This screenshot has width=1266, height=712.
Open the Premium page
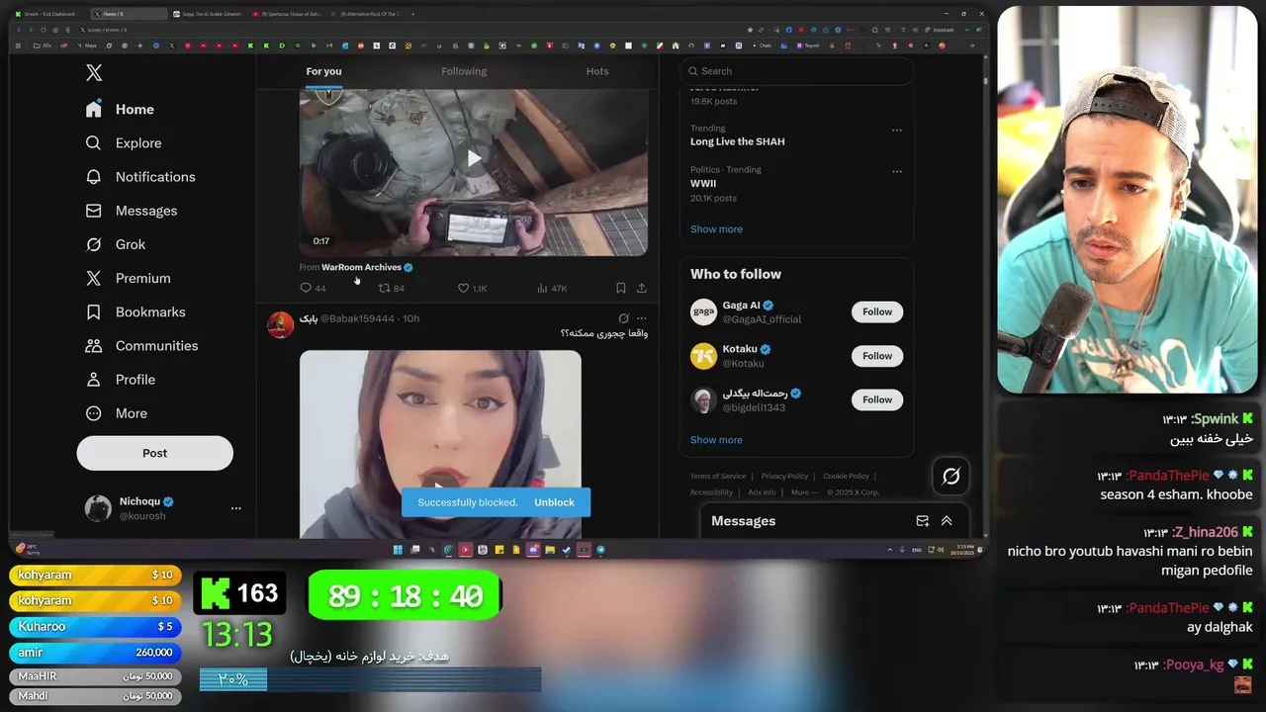coord(129,278)
